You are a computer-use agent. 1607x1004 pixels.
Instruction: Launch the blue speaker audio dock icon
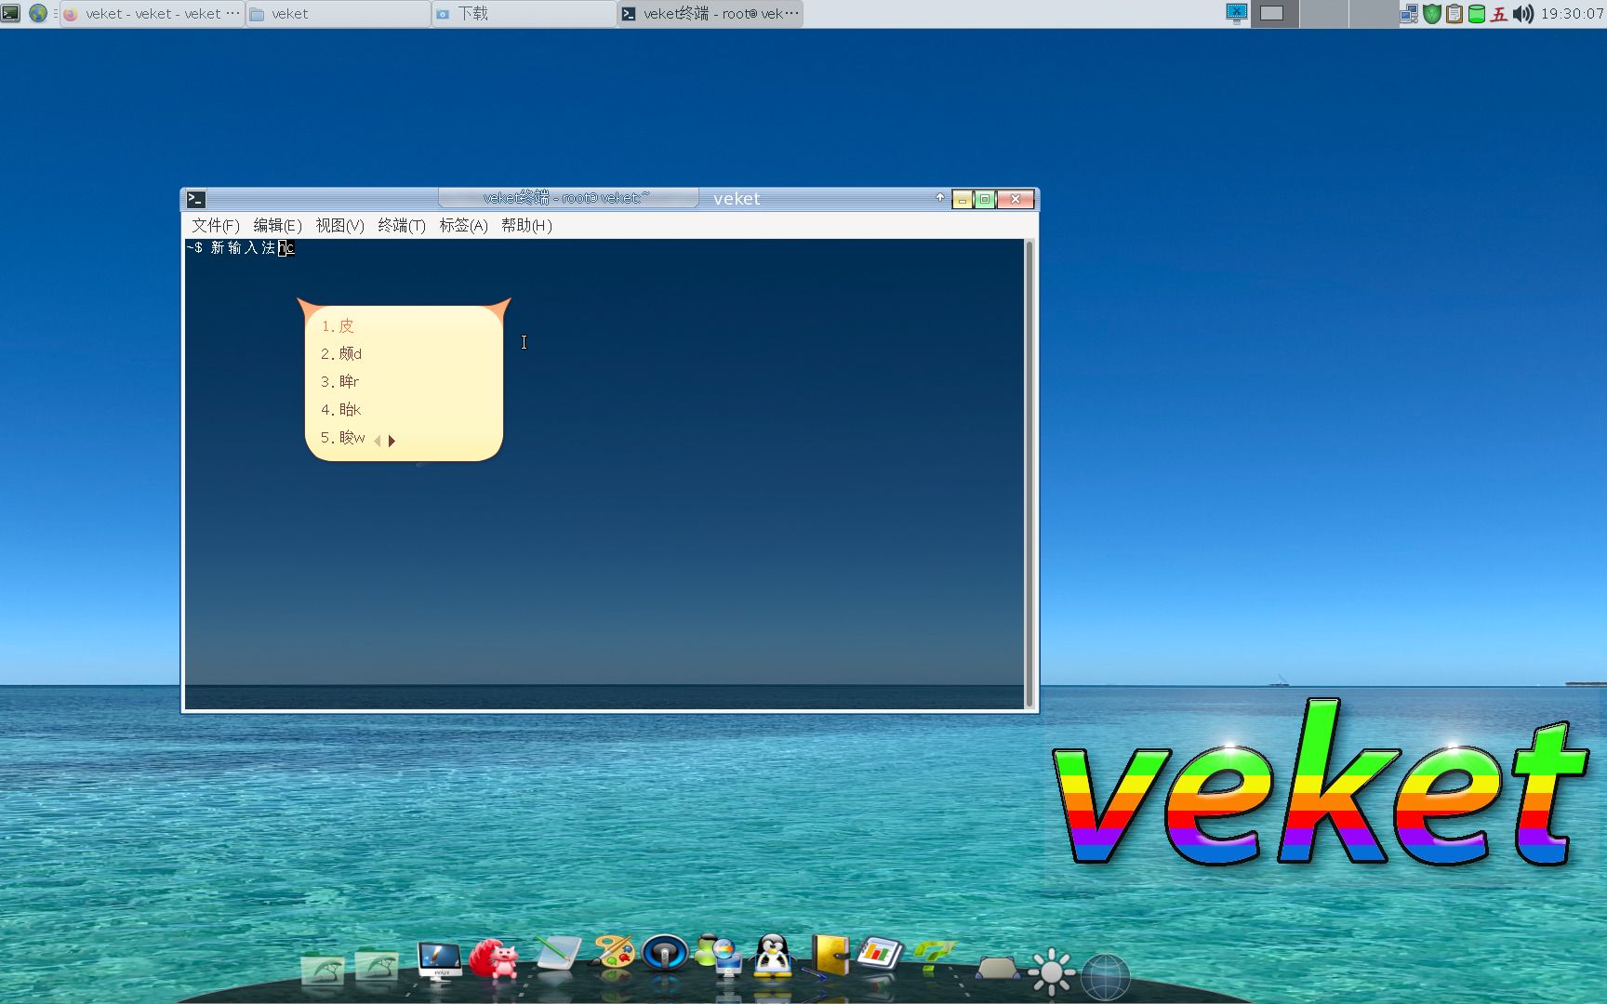click(665, 952)
